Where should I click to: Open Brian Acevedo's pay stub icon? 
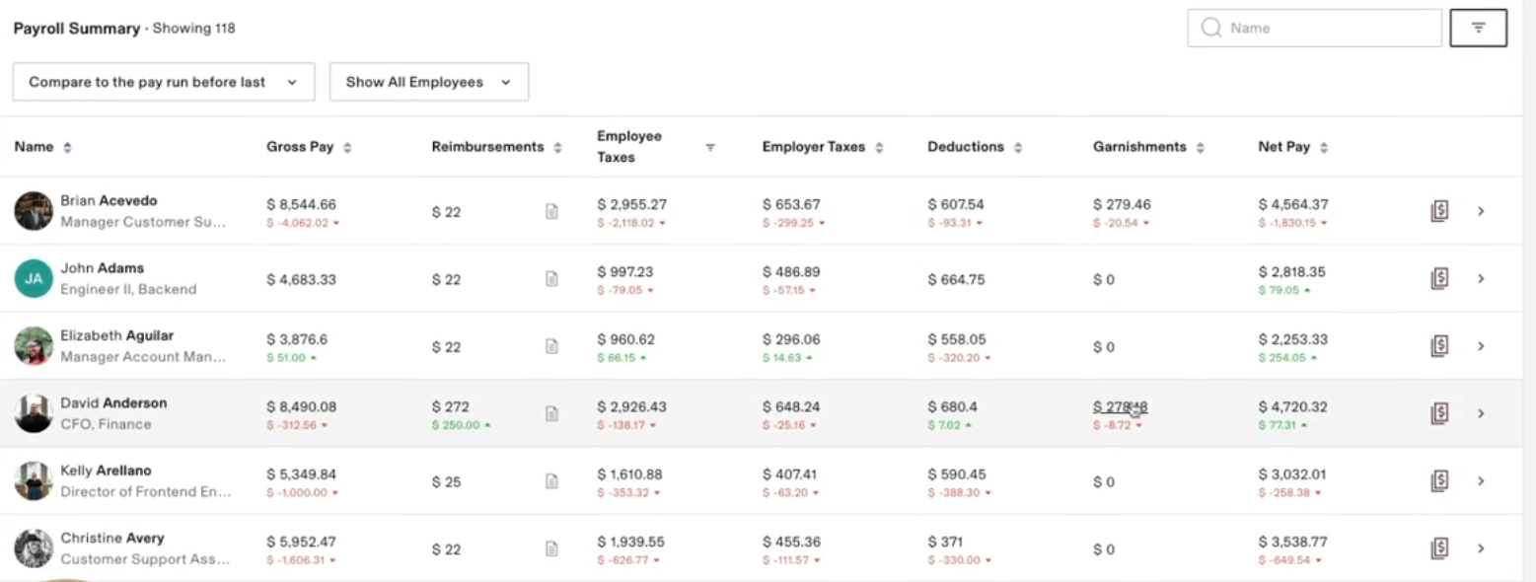pyautogui.click(x=1439, y=211)
